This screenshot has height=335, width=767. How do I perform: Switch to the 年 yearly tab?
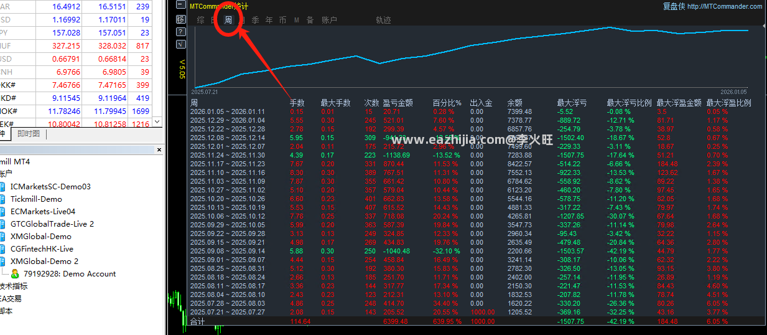(x=269, y=20)
